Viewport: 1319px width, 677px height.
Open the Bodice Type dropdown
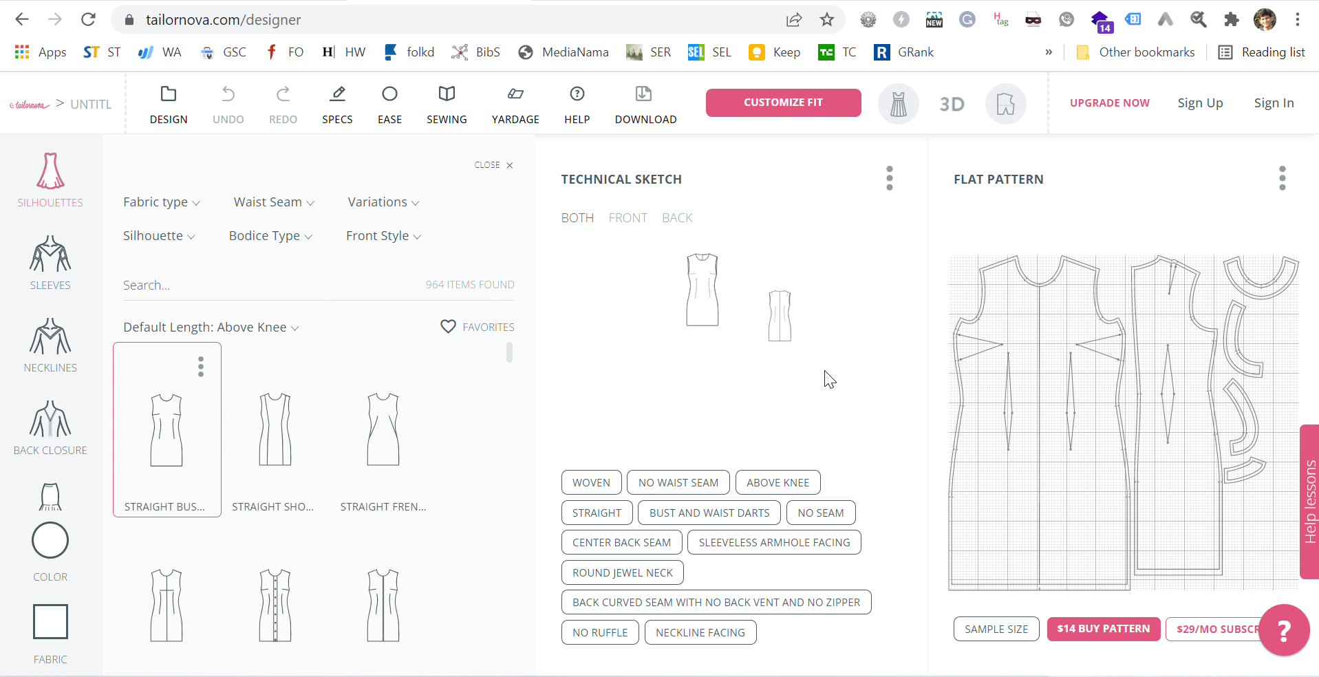[270, 236]
